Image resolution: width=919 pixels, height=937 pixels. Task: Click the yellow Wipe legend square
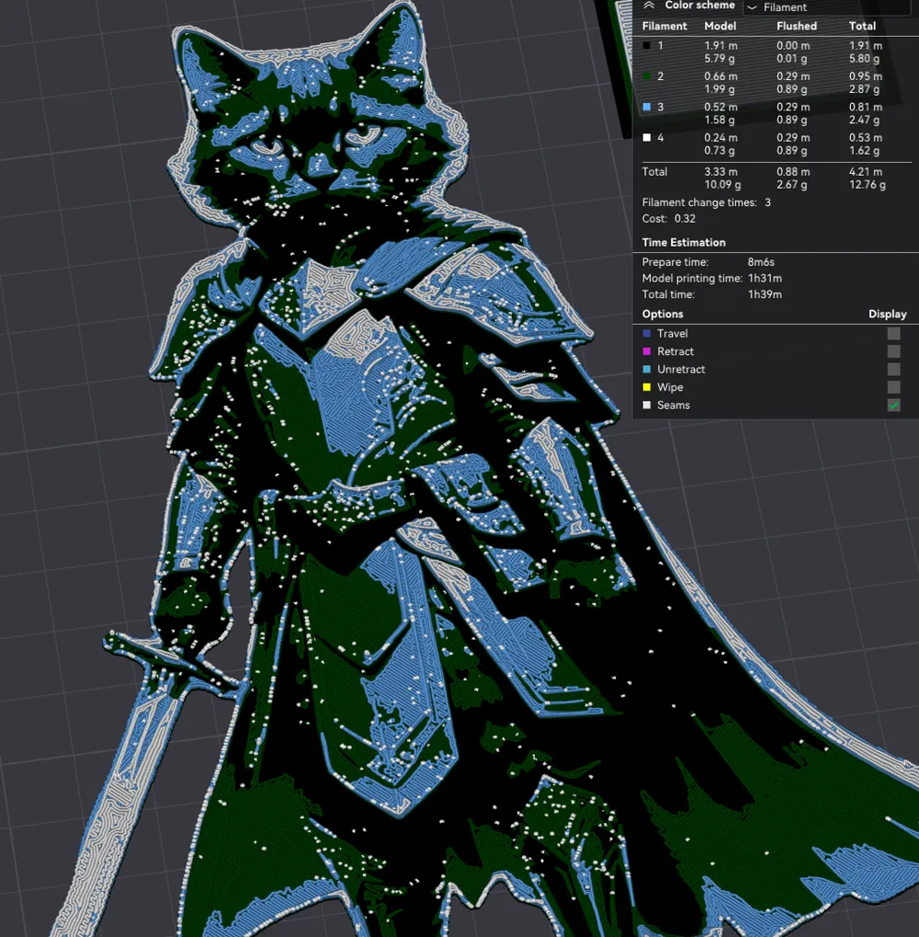click(646, 387)
